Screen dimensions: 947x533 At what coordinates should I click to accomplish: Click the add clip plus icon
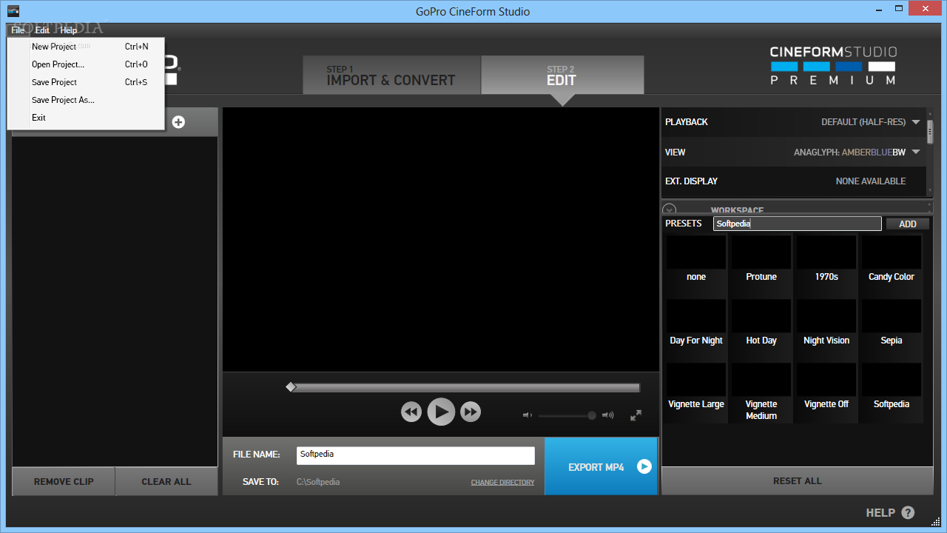tap(178, 122)
